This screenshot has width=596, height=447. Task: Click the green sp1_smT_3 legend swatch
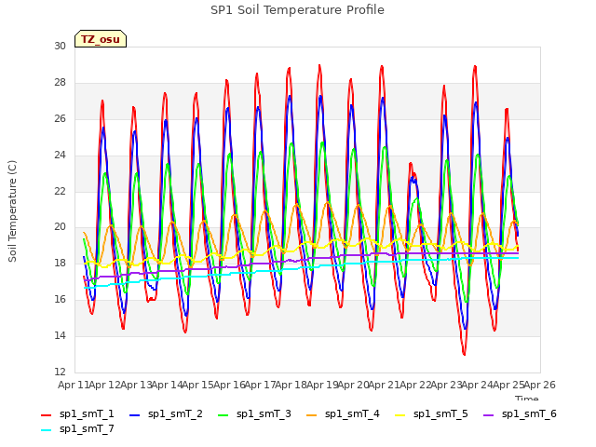(x=223, y=415)
